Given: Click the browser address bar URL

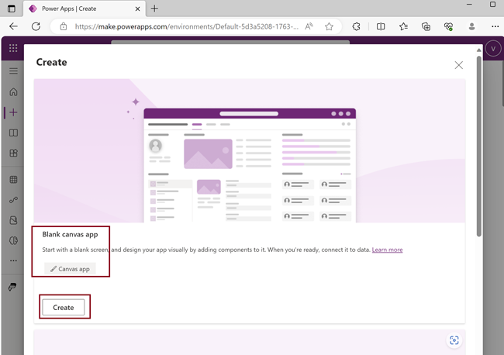Looking at the screenshot, I should point(186,26).
